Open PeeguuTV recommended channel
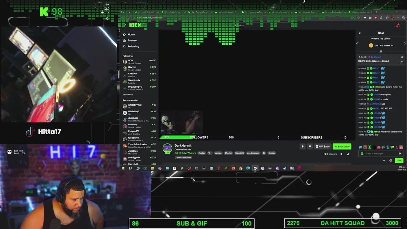The height and width of the screenshot is (229, 407). pyautogui.click(x=139, y=132)
